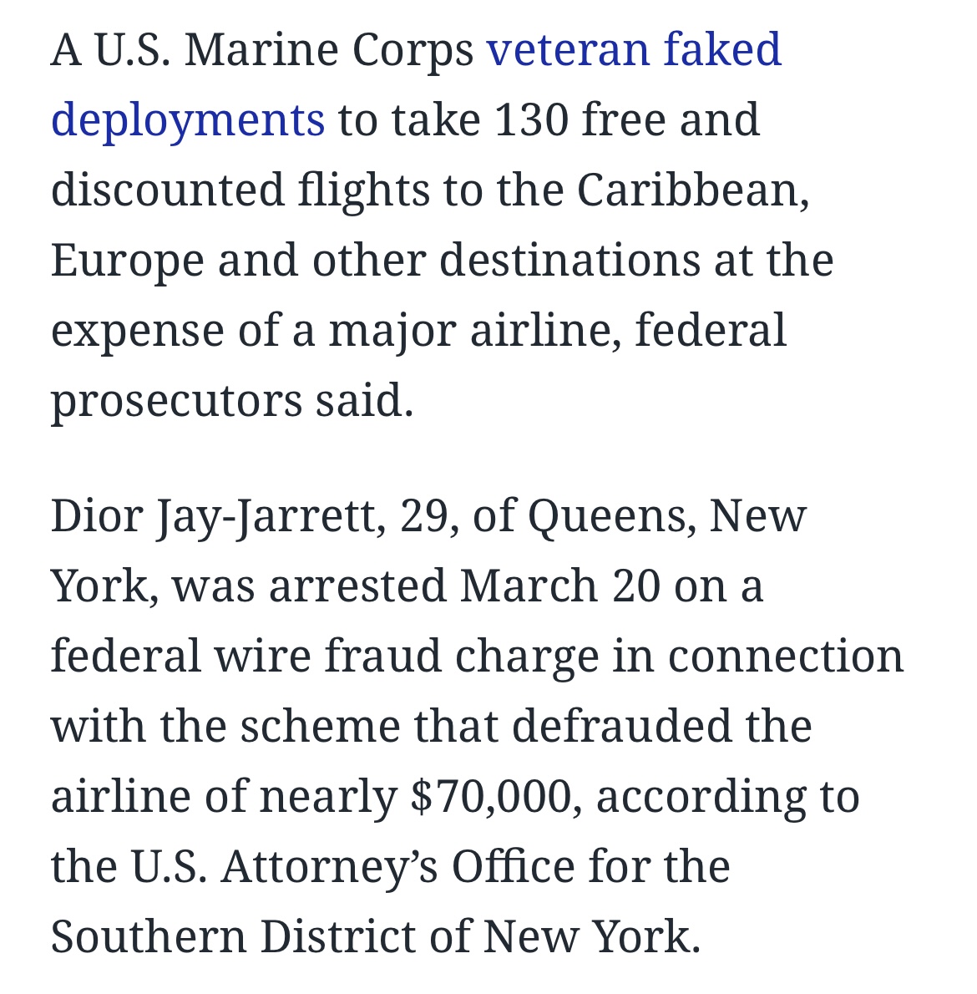Open the "veteran faked" hyperlink text
The width and height of the screenshot is (977, 994).
click(x=634, y=49)
